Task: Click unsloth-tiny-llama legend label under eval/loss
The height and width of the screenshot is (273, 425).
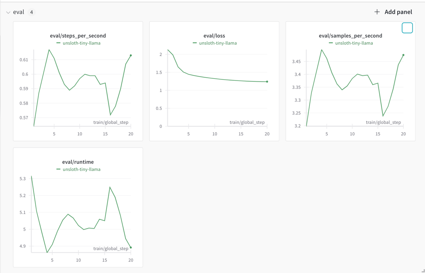Action: [x=218, y=43]
